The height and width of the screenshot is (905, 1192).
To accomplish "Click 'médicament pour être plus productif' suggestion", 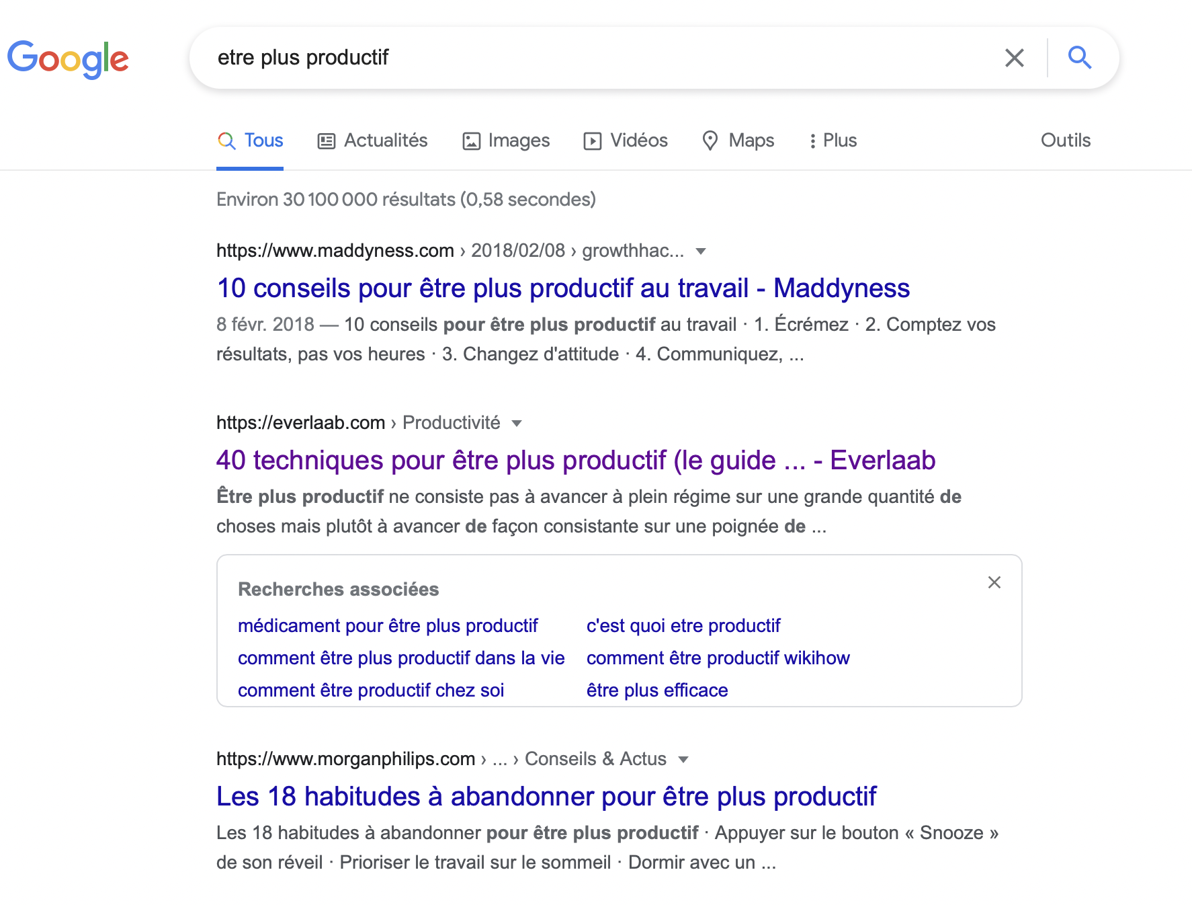I will (388, 626).
